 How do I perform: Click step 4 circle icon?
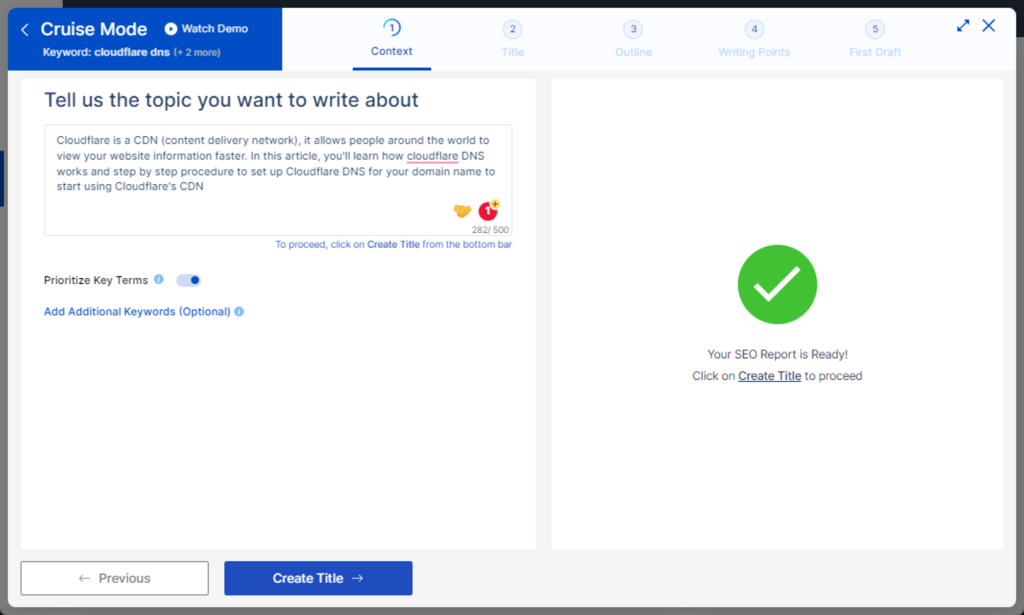point(754,29)
